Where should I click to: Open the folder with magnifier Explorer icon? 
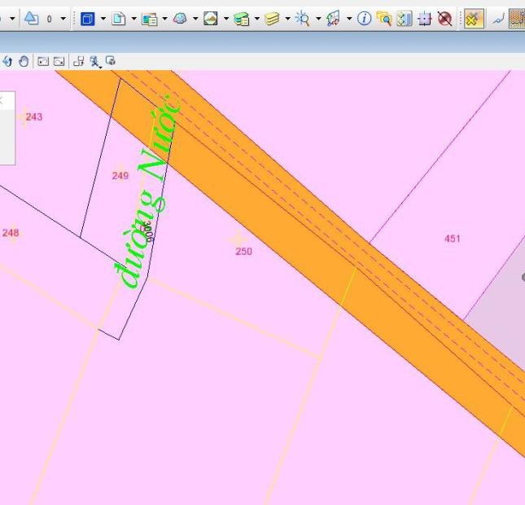(x=384, y=19)
